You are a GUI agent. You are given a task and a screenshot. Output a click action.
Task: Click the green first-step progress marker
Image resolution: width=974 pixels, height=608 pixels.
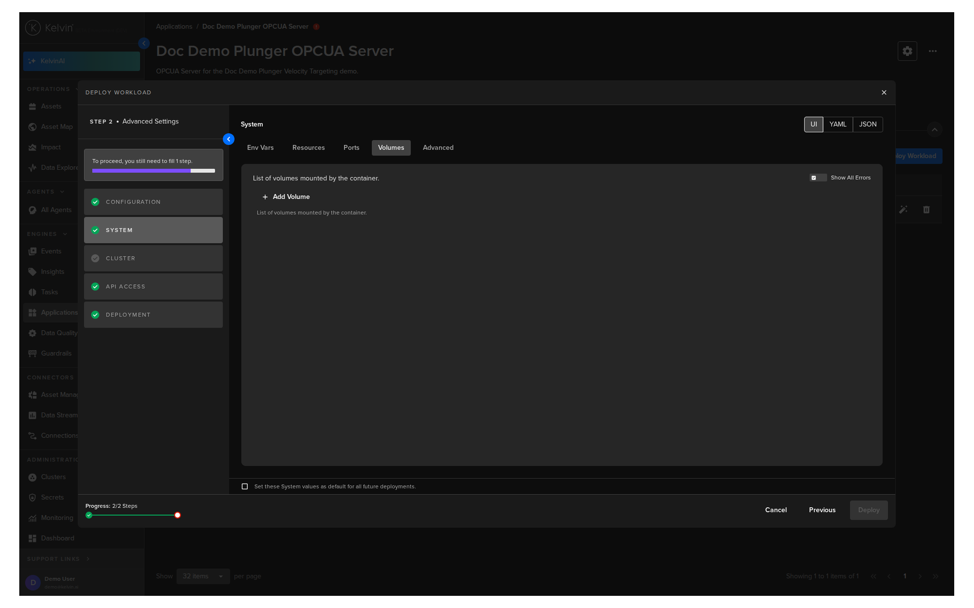(89, 515)
